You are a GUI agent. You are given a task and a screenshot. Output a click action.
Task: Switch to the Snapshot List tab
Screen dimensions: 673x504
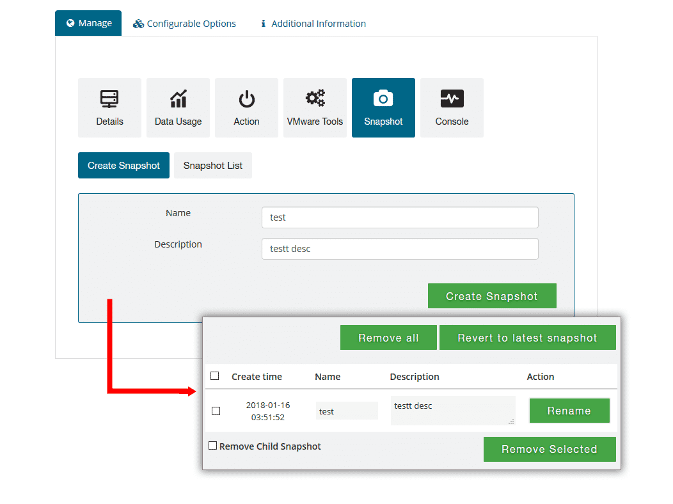(213, 166)
